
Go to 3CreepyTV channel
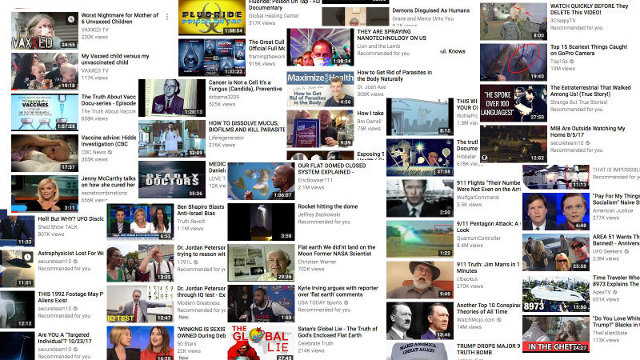click(563, 21)
